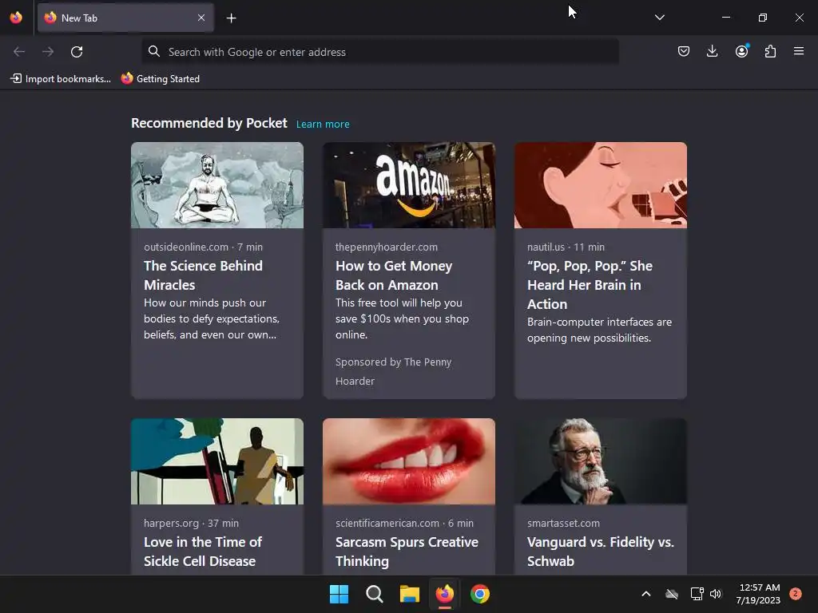Screen dimensions: 818x613
Task: Open the chocolate-eating illustration thumbnail
Action: point(601,185)
